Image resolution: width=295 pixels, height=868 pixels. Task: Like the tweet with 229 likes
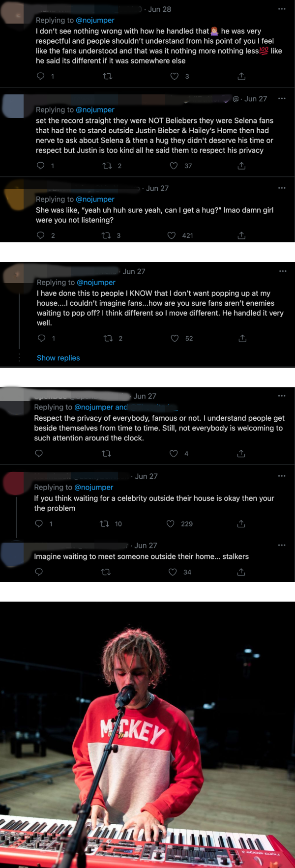171,523
